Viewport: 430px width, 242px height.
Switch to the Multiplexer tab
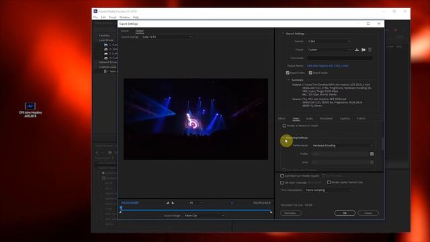click(327, 118)
